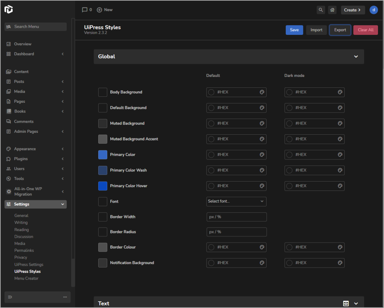Image resolution: width=384 pixels, height=308 pixels.
Task: Go to site home icon
Action: point(332,10)
